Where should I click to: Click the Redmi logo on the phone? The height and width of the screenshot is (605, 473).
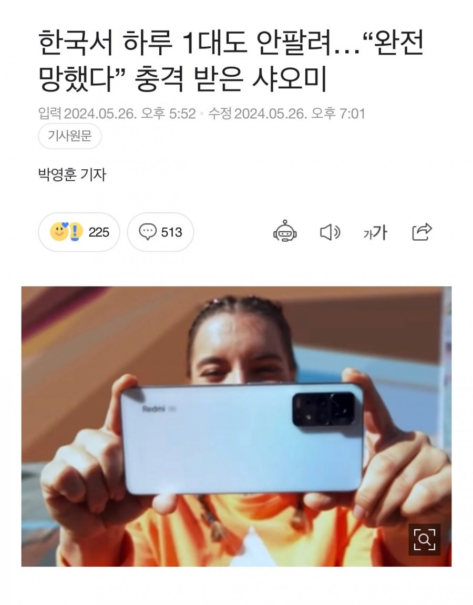click(x=153, y=408)
